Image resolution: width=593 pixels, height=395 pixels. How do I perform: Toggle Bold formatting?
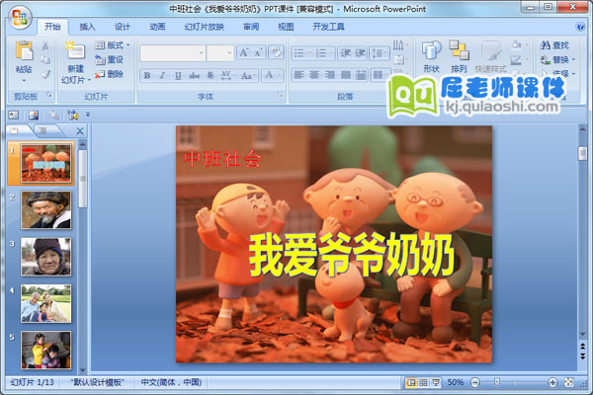click(147, 76)
